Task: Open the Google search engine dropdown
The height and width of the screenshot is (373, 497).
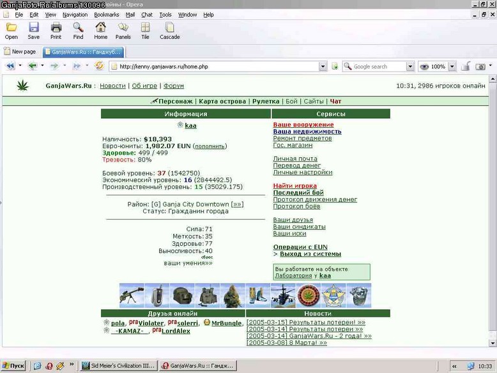Action: [x=410, y=66]
